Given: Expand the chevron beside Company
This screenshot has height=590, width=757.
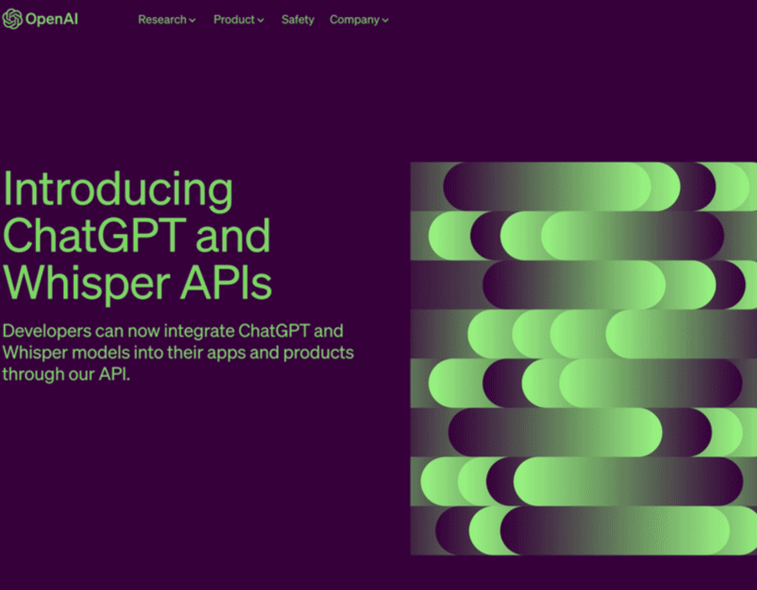Looking at the screenshot, I should click(x=385, y=20).
